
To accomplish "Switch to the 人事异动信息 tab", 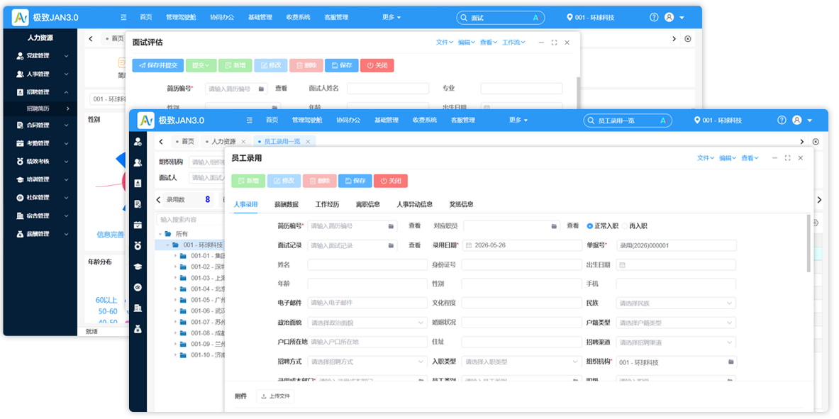I will click(415, 204).
